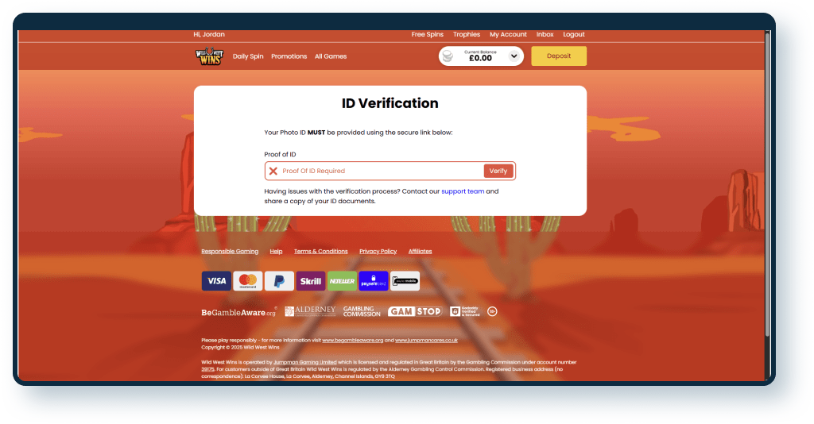Click the Skrill payment icon
The width and height of the screenshot is (814, 424).
click(x=311, y=281)
